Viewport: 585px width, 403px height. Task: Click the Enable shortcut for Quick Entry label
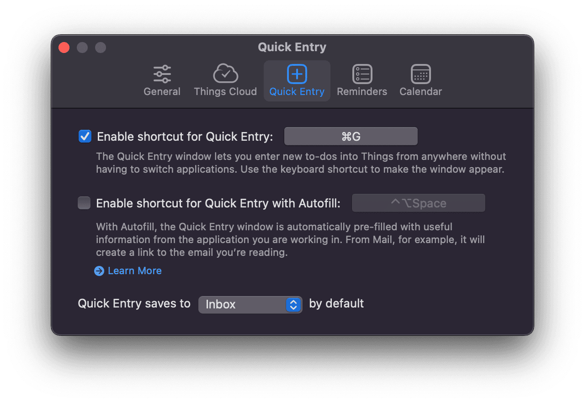(x=185, y=137)
